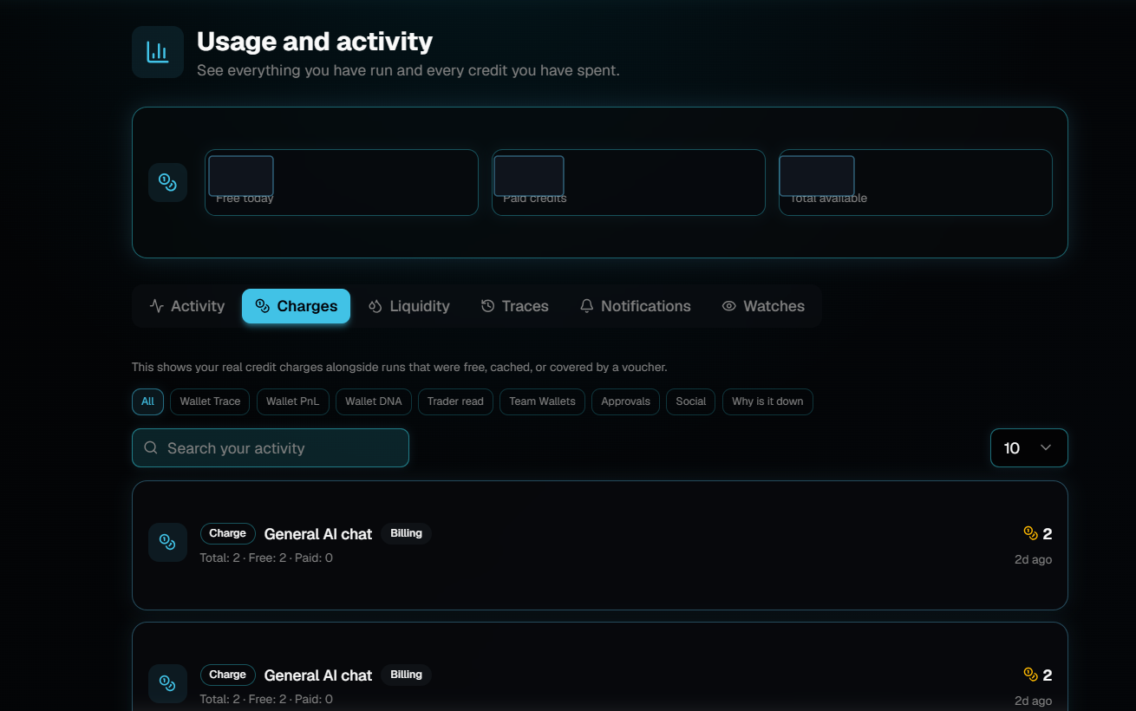Viewport: 1136px width, 711px height.
Task: Filter charges by Team Wallets
Action: pyautogui.click(x=542, y=401)
